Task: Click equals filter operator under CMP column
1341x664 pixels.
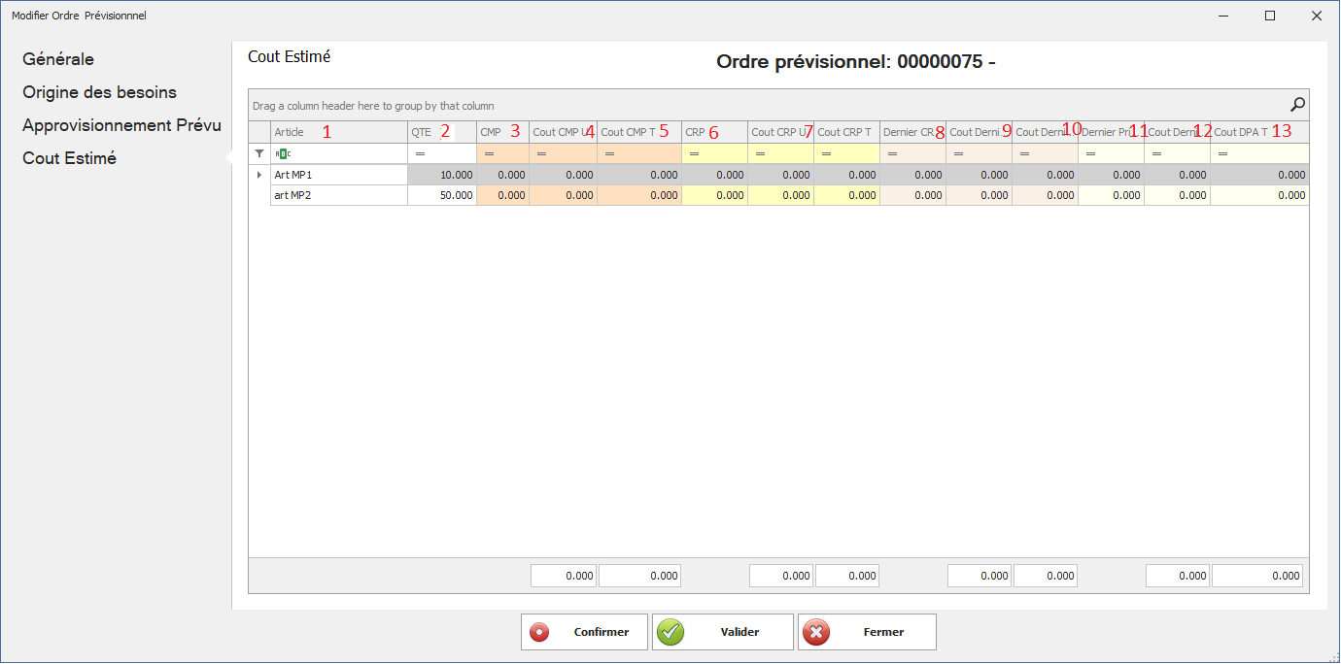Action: click(x=489, y=153)
